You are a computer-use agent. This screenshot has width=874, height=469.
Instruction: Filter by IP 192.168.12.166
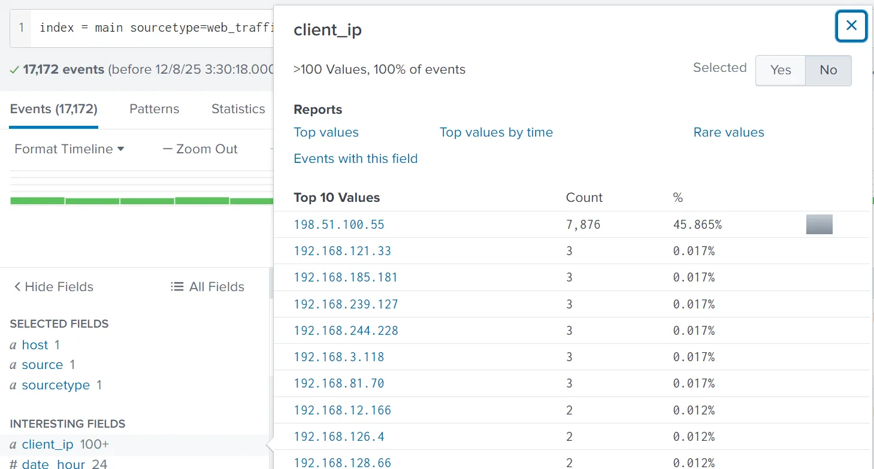[x=342, y=410]
